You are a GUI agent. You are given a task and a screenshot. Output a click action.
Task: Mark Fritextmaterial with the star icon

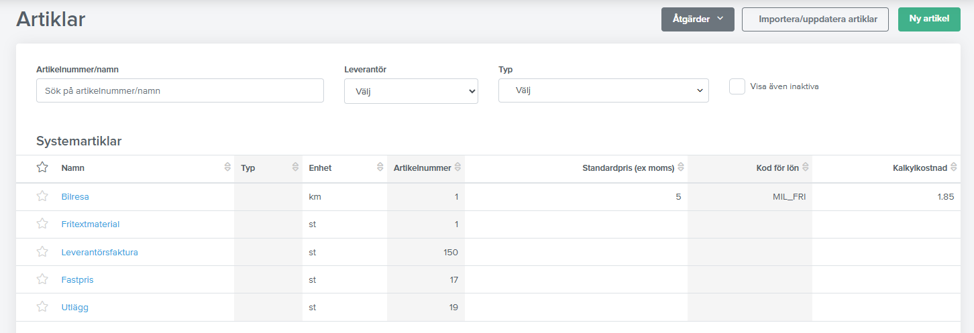[x=42, y=224]
